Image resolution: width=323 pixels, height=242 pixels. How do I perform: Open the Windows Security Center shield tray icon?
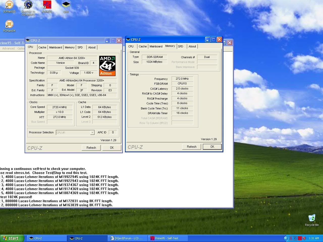(x=304, y=238)
